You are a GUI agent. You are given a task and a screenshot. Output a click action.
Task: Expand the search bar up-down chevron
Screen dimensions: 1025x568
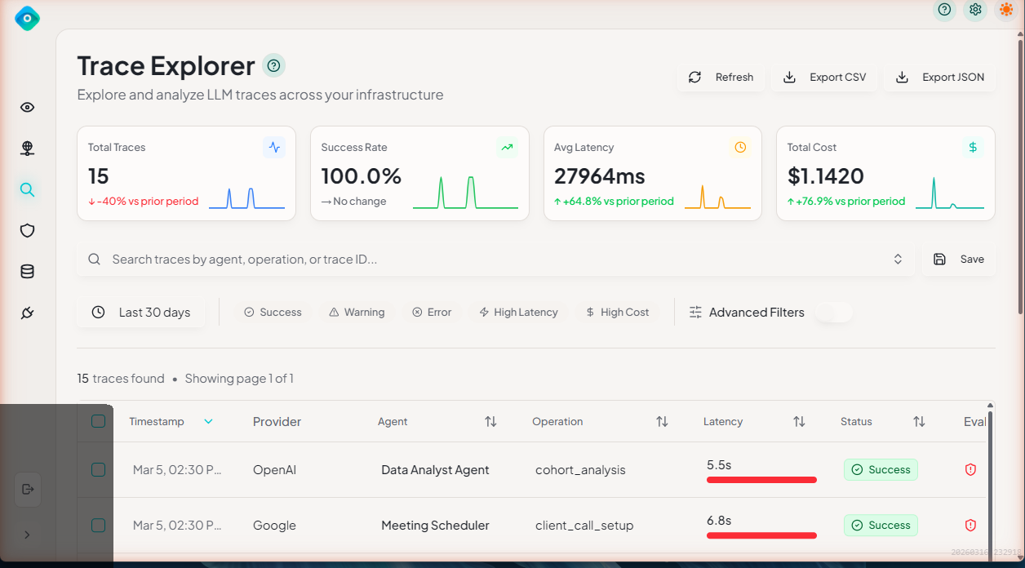pos(898,260)
